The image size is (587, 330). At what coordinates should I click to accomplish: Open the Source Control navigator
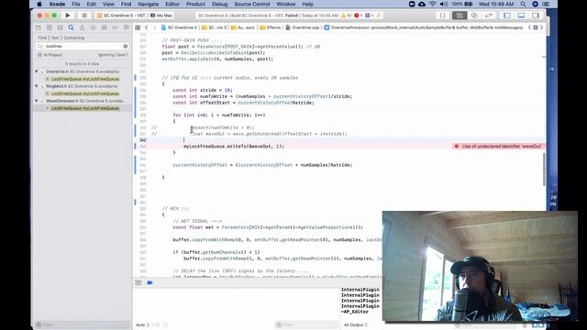tap(49, 27)
